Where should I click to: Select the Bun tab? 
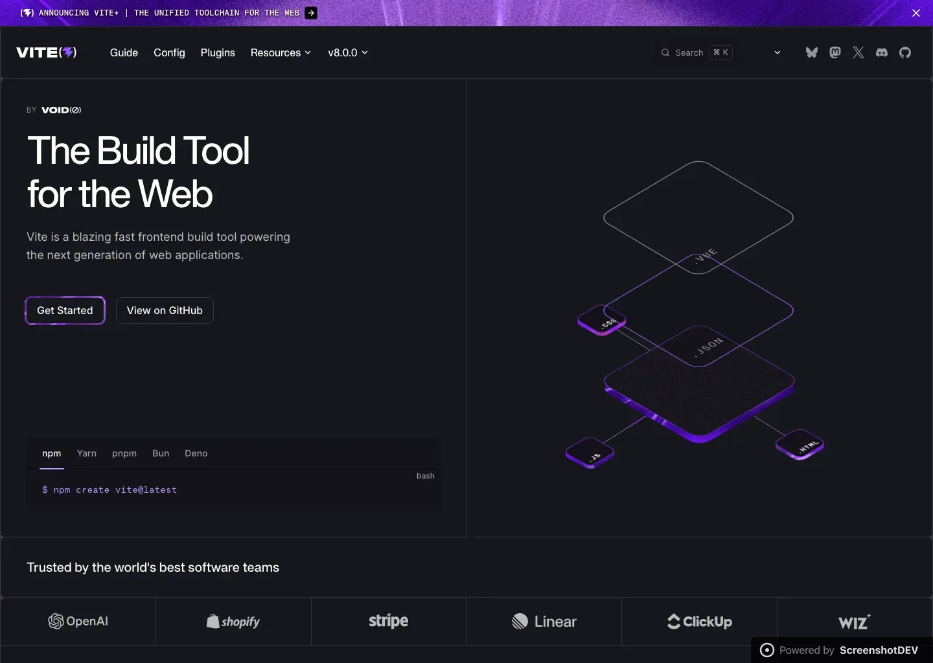pos(161,453)
